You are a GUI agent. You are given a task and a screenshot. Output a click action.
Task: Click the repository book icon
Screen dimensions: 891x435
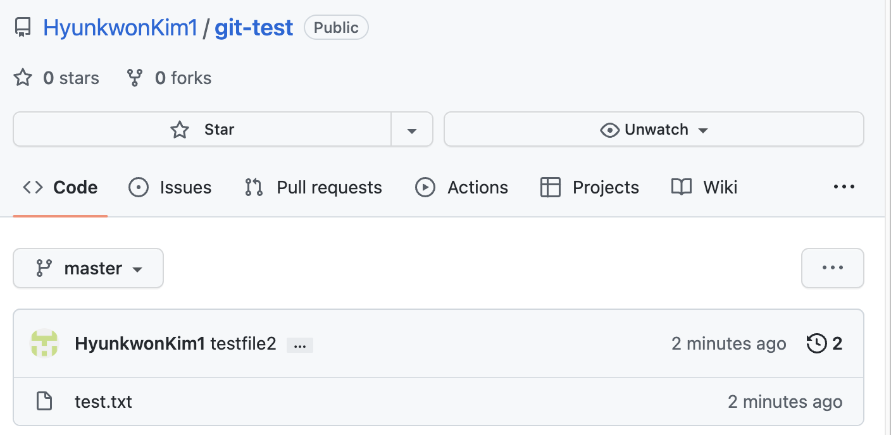tap(23, 28)
